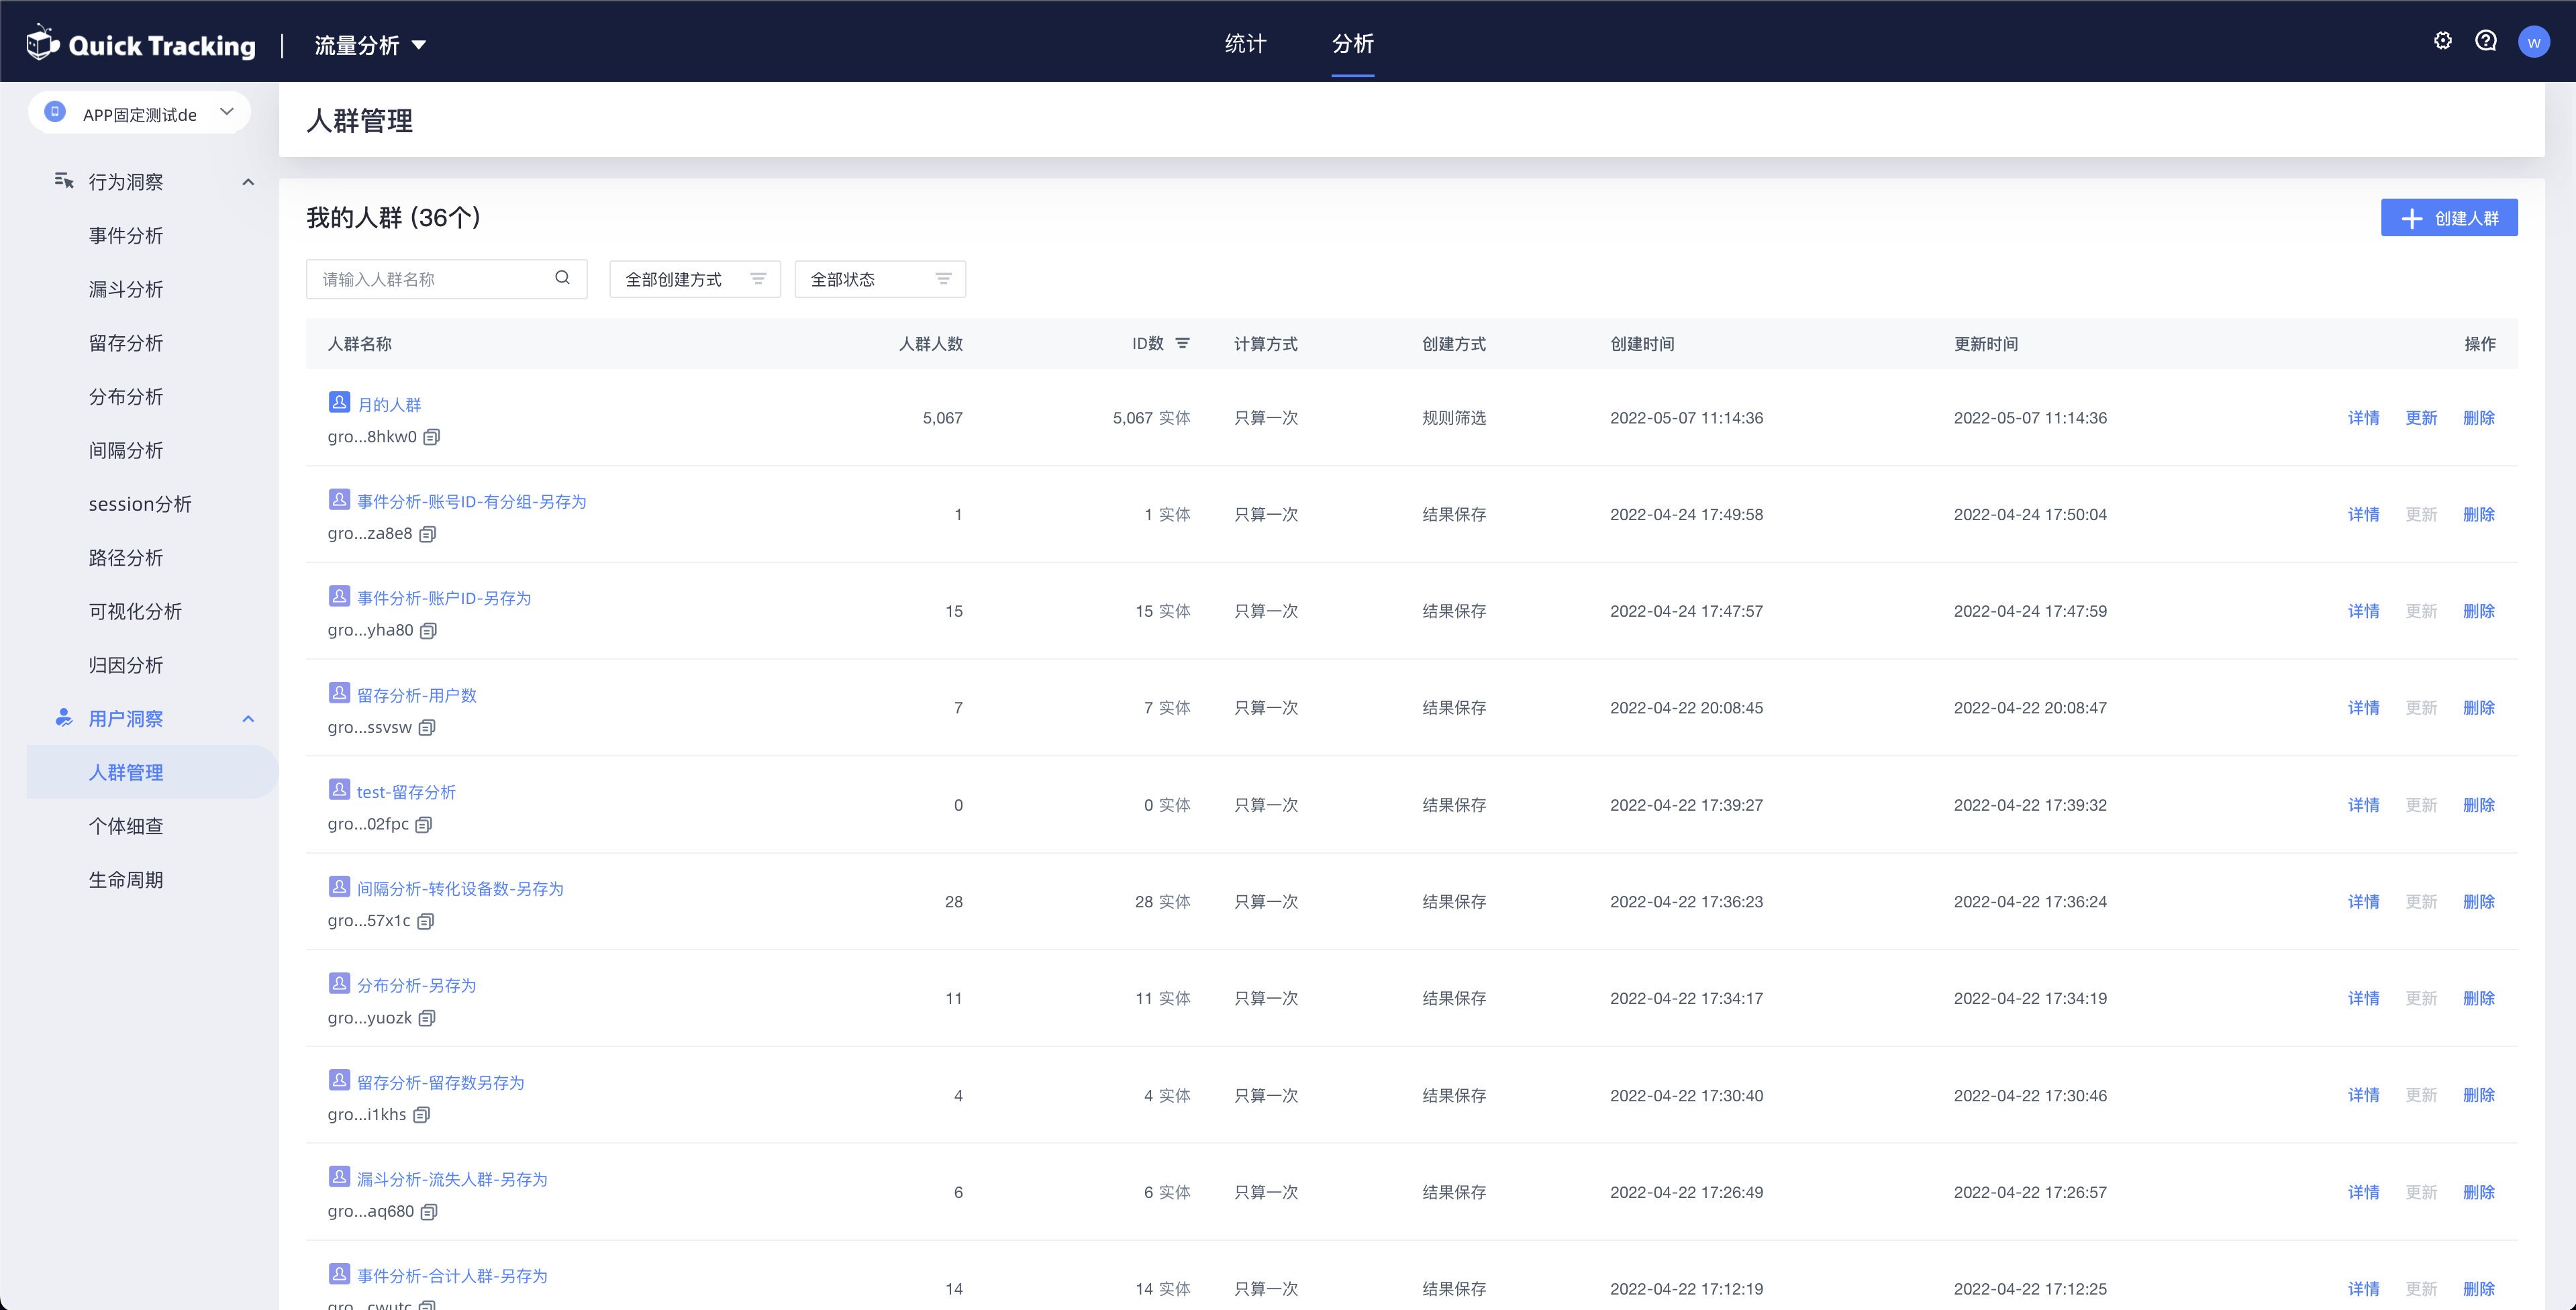Collapse the 用户洞察 section chevron
The image size is (2576, 1310).
(249, 719)
